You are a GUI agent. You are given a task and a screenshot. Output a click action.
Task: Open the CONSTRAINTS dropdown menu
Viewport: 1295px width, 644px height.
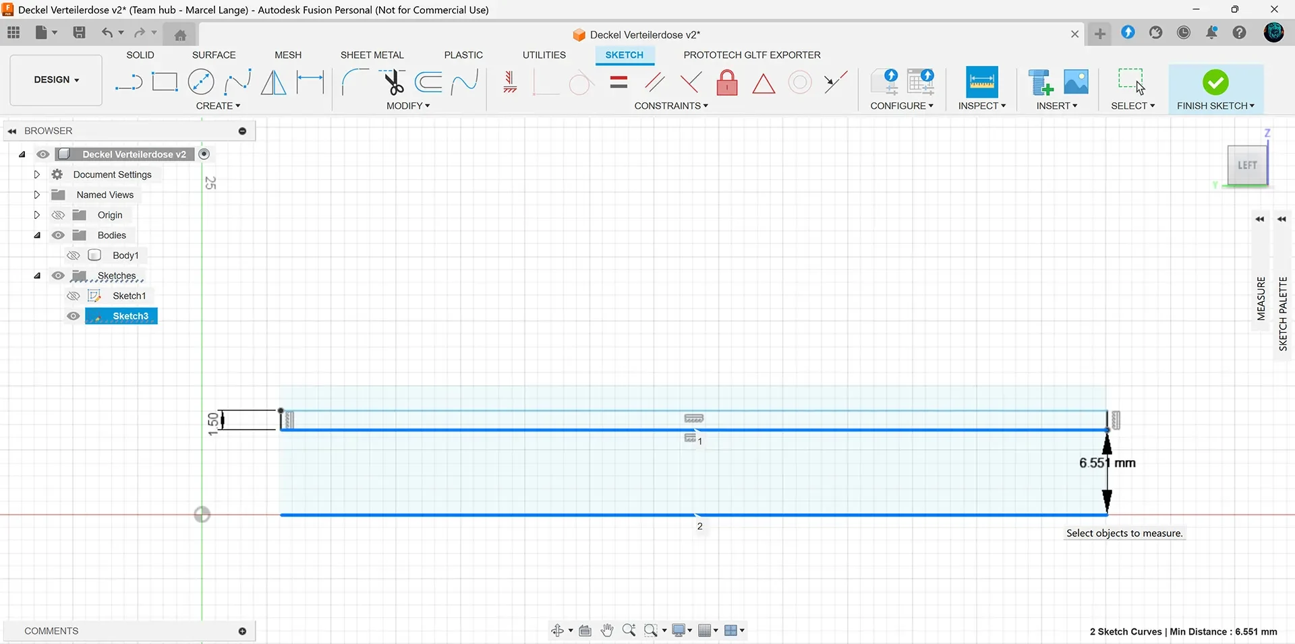coord(671,106)
